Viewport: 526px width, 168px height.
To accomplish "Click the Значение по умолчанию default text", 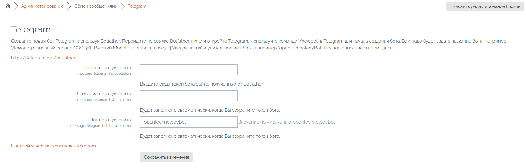I will tap(287, 122).
